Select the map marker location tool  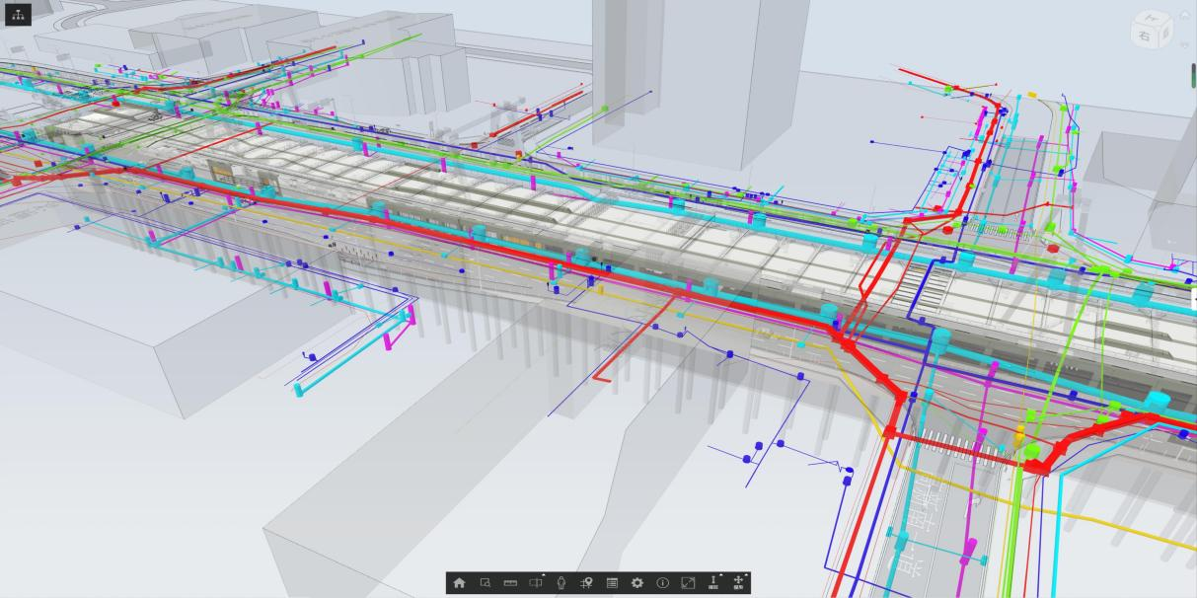tap(586, 583)
